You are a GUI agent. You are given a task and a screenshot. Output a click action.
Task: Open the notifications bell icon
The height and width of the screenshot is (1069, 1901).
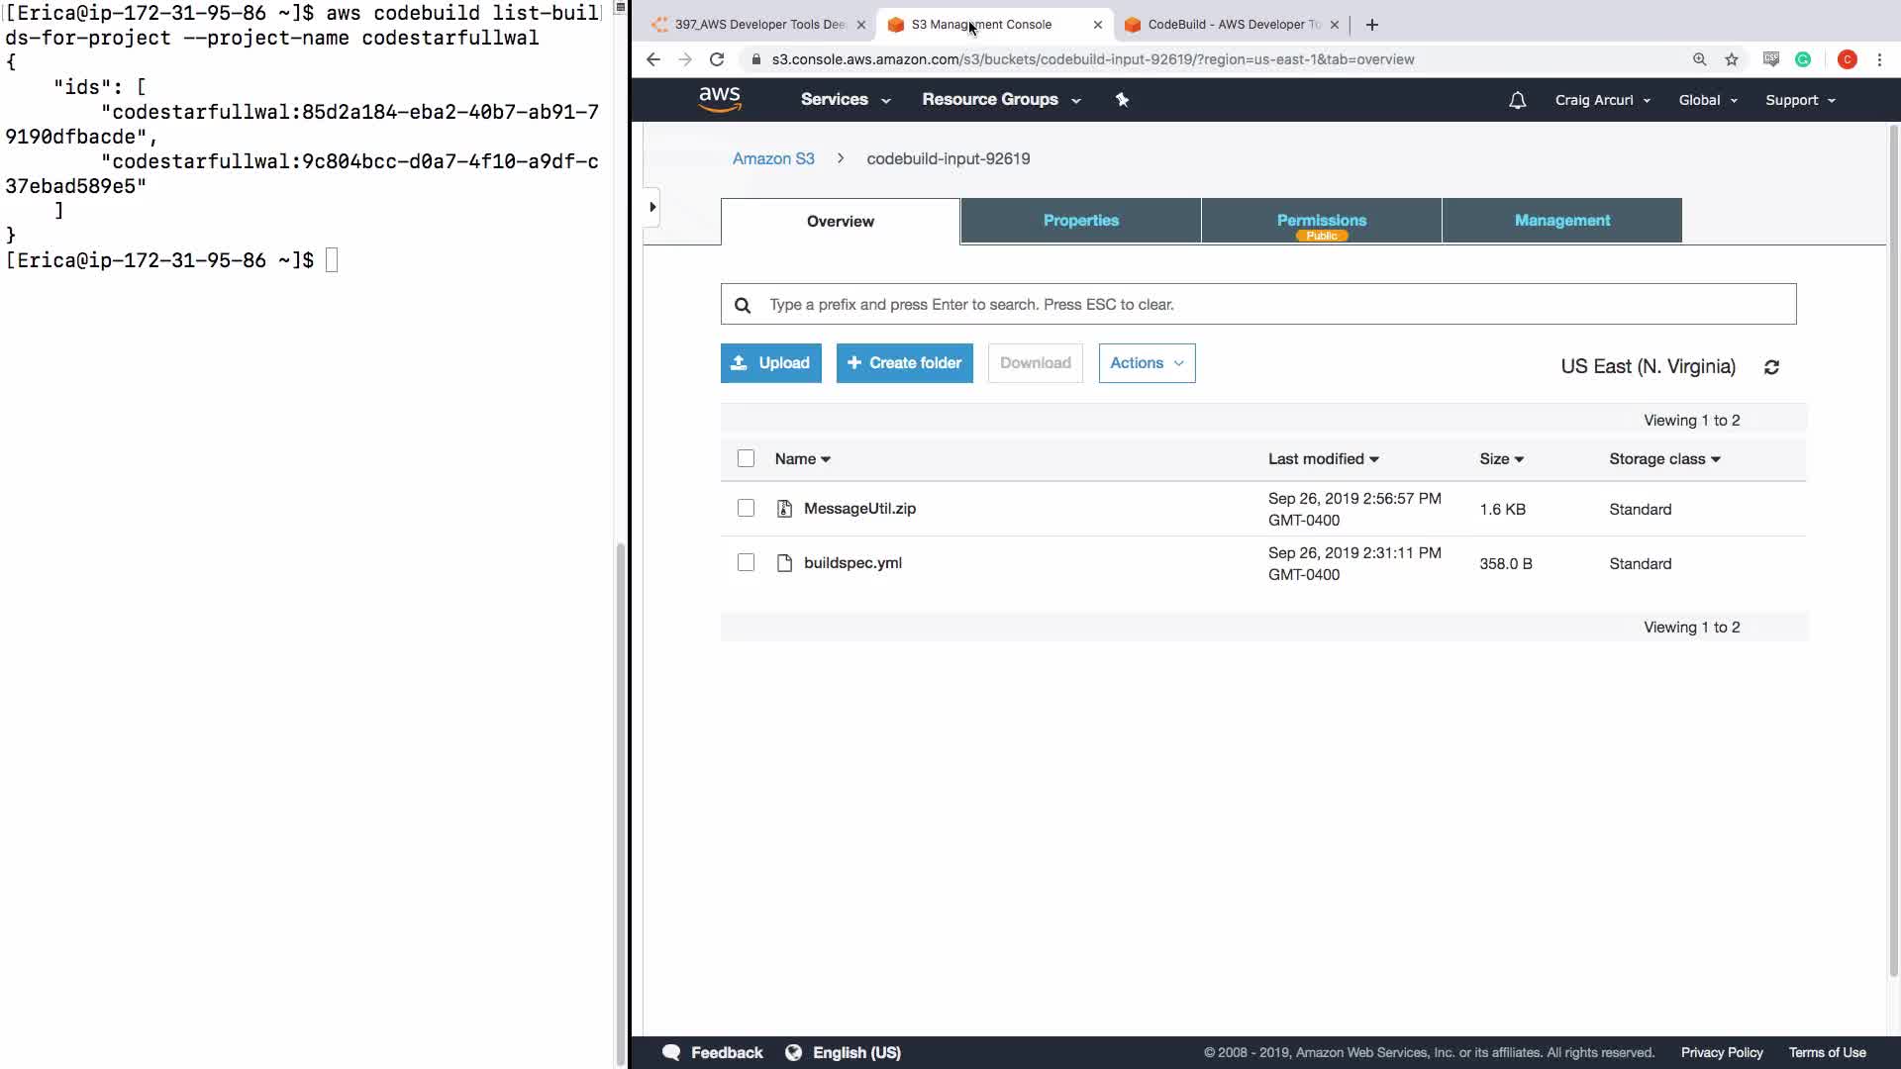(x=1517, y=100)
